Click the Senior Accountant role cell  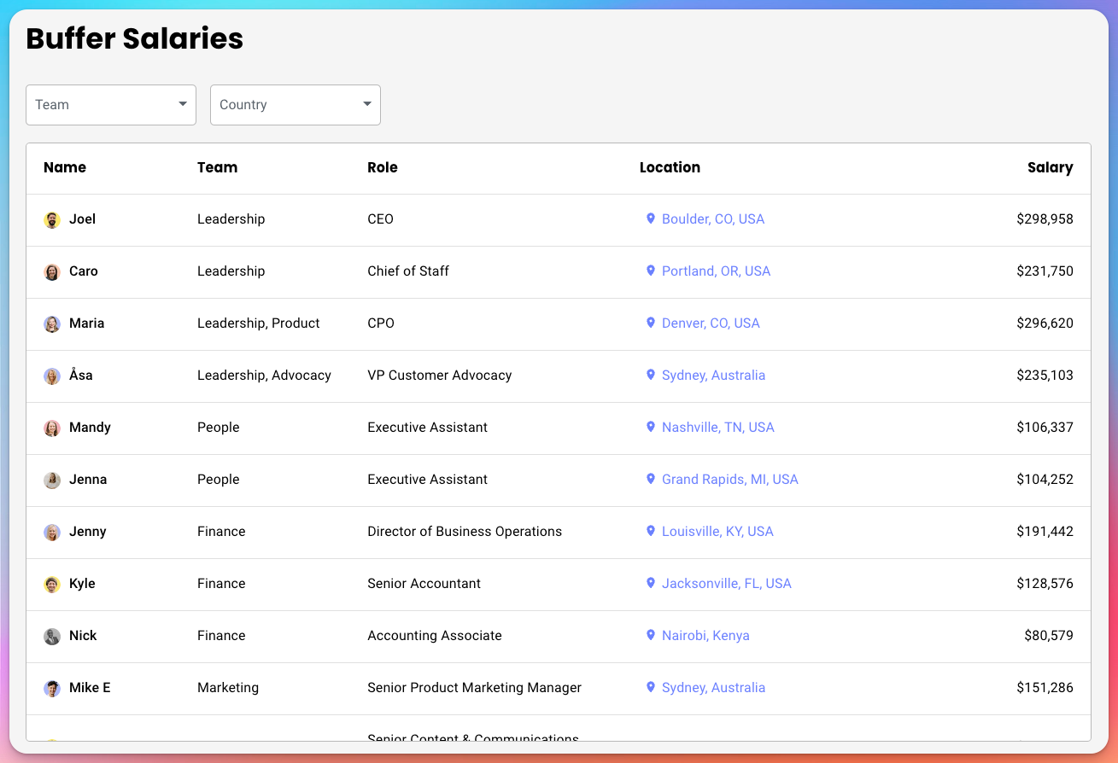pyautogui.click(x=424, y=584)
